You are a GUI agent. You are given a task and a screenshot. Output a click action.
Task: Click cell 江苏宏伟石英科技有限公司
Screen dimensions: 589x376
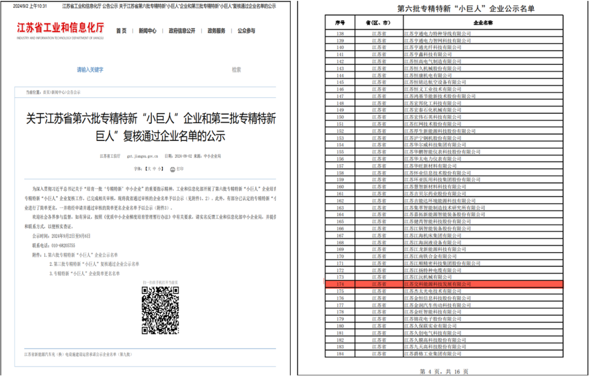(x=483, y=117)
